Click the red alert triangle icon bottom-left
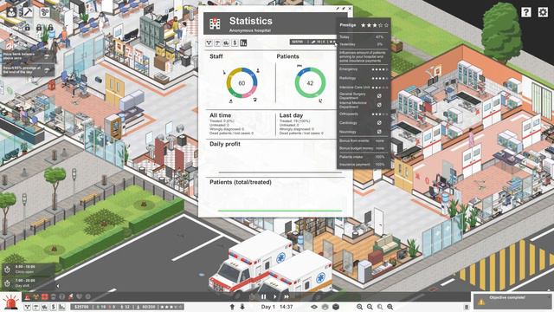This screenshot has height=312, width=554. click(27, 296)
